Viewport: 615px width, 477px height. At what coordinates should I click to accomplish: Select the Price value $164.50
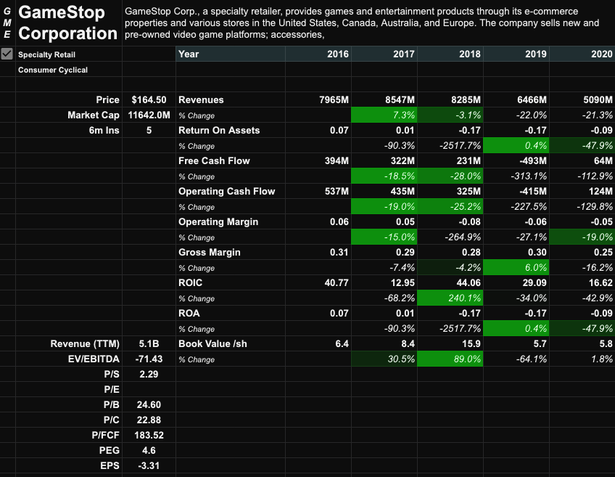tap(149, 99)
